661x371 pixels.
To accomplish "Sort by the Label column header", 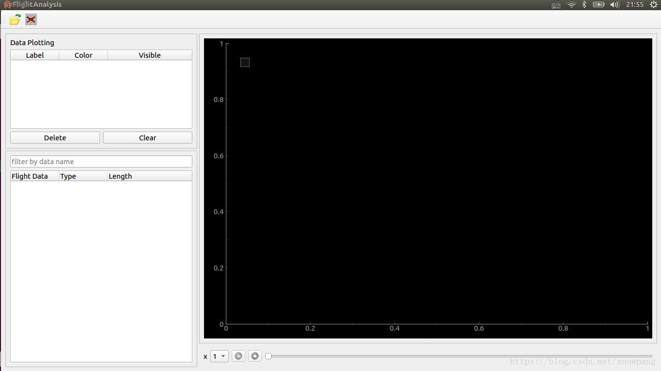I will [34, 55].
